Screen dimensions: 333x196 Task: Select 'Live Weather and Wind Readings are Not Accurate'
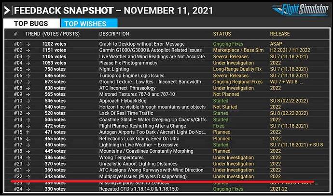click(x=152, y=56)
